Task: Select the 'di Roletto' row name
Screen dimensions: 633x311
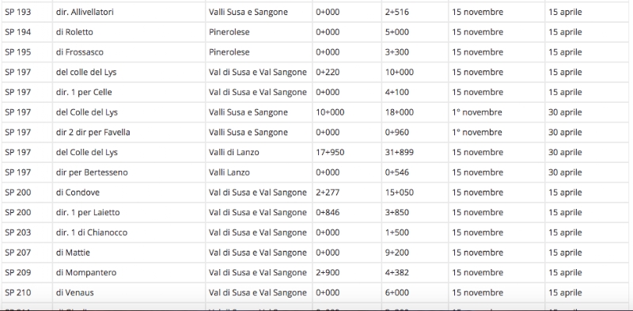Action: click(74, 32)
